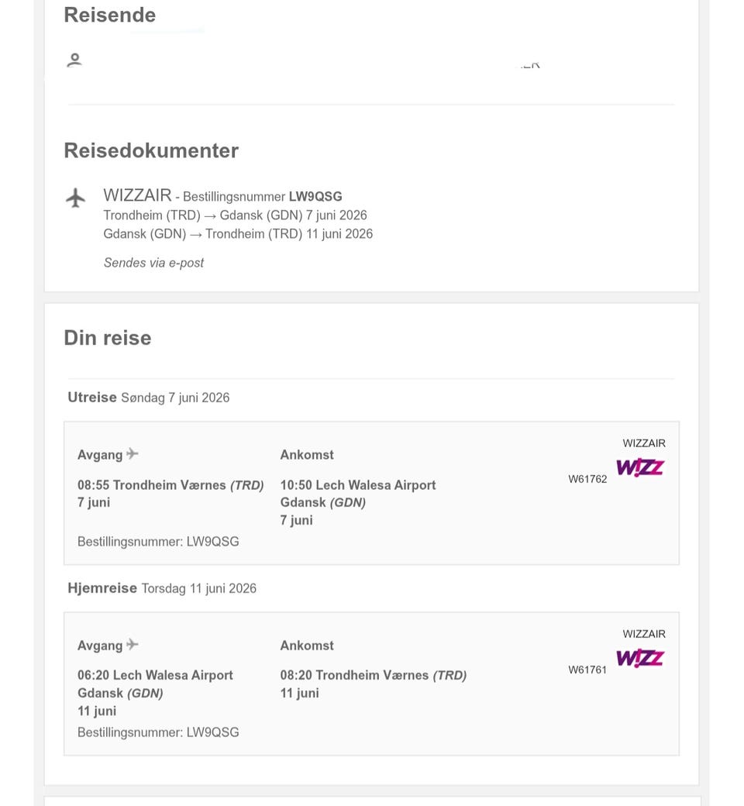
Task: Click the Utreise Søndag 7 juni 2026 label
Action: click(149, 398)
